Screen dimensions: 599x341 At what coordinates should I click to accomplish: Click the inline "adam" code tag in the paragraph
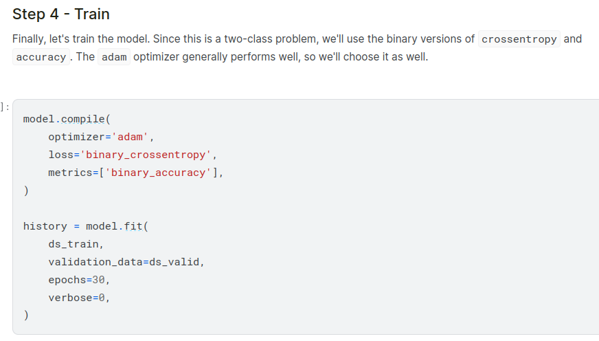click(x=114, y=57)
